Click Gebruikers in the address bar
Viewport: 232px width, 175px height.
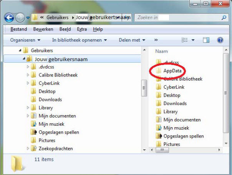point(57,18)
